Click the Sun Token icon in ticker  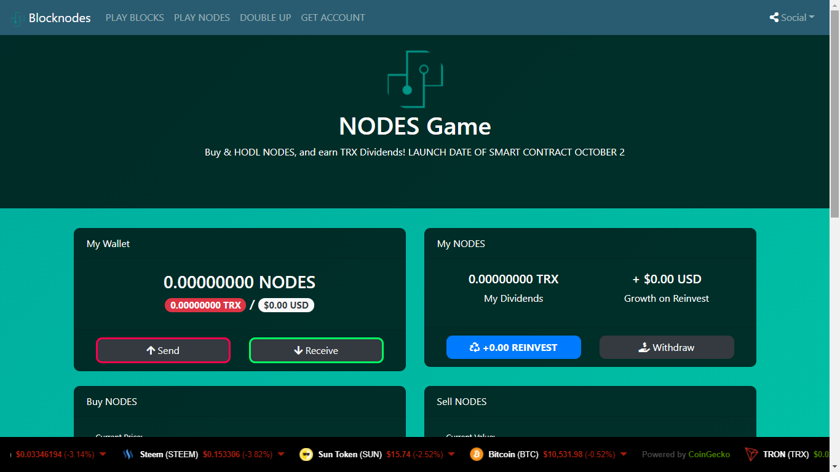(306, 454)
